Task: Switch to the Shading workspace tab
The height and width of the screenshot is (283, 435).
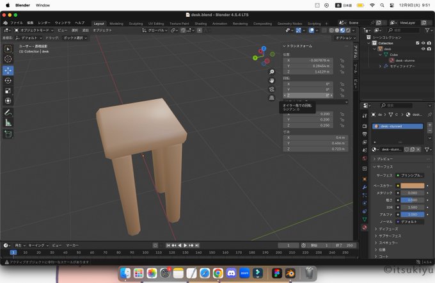Action: 201,24
